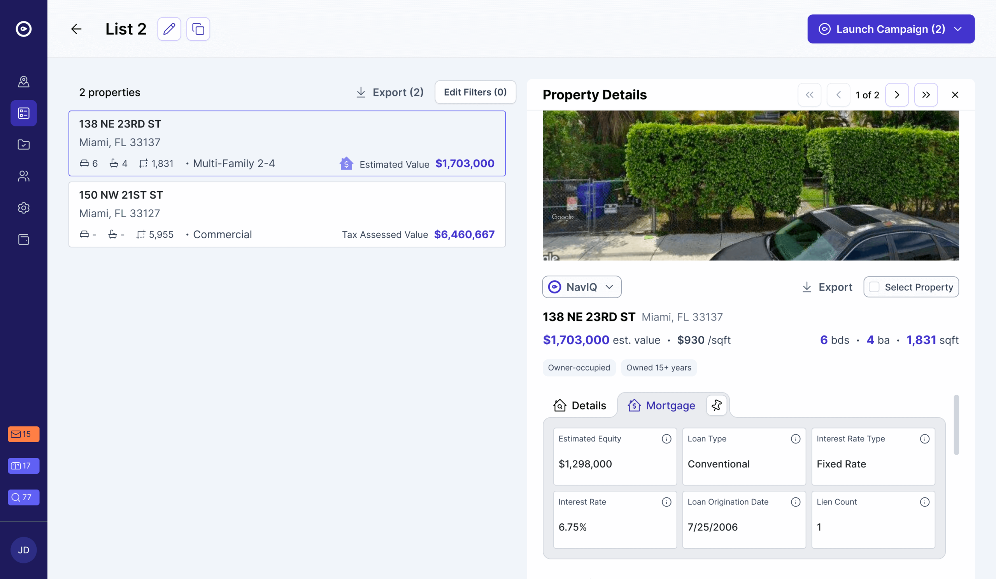Go to next property chevron
996x579 pixels.
[x=897, y=95]
